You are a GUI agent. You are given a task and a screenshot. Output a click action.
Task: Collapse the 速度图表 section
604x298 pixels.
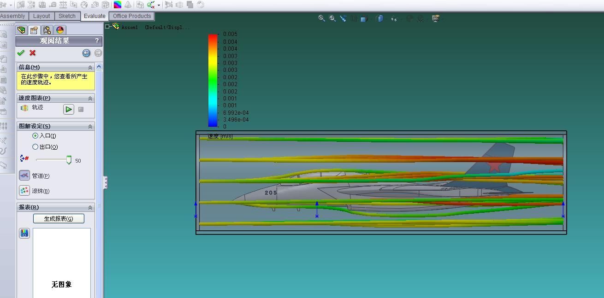tap(90, 98)
